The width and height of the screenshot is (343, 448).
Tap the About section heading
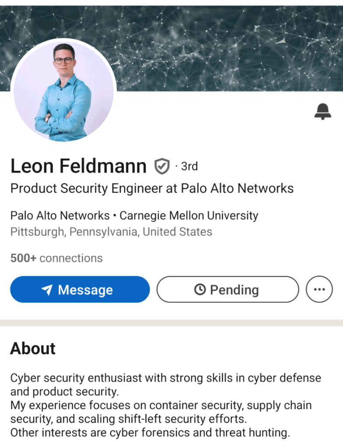[x=33, y=349]
